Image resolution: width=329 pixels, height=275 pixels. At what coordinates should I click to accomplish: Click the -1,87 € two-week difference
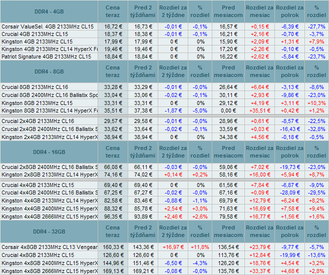click(x=173, y=110)
